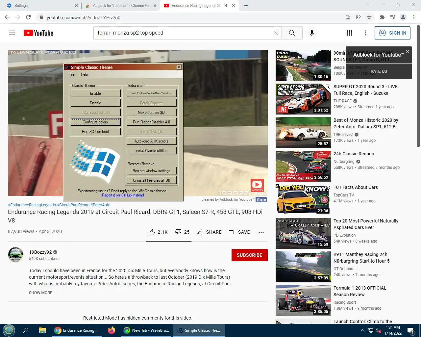Click RATE US in Adblock popup
The image size is (421, 337).
click(x=379, y=71)
